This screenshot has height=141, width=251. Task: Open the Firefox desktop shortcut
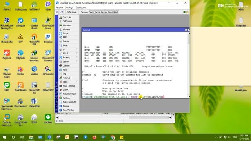click(x=20, y=70)
